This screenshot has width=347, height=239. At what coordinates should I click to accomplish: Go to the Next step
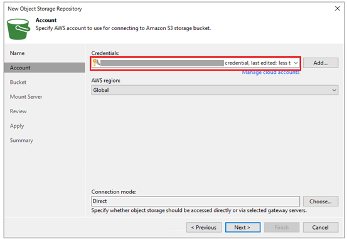[243, 227]
